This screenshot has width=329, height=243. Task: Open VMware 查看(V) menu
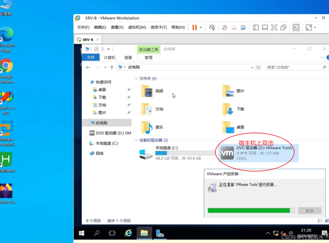(117, 27)
